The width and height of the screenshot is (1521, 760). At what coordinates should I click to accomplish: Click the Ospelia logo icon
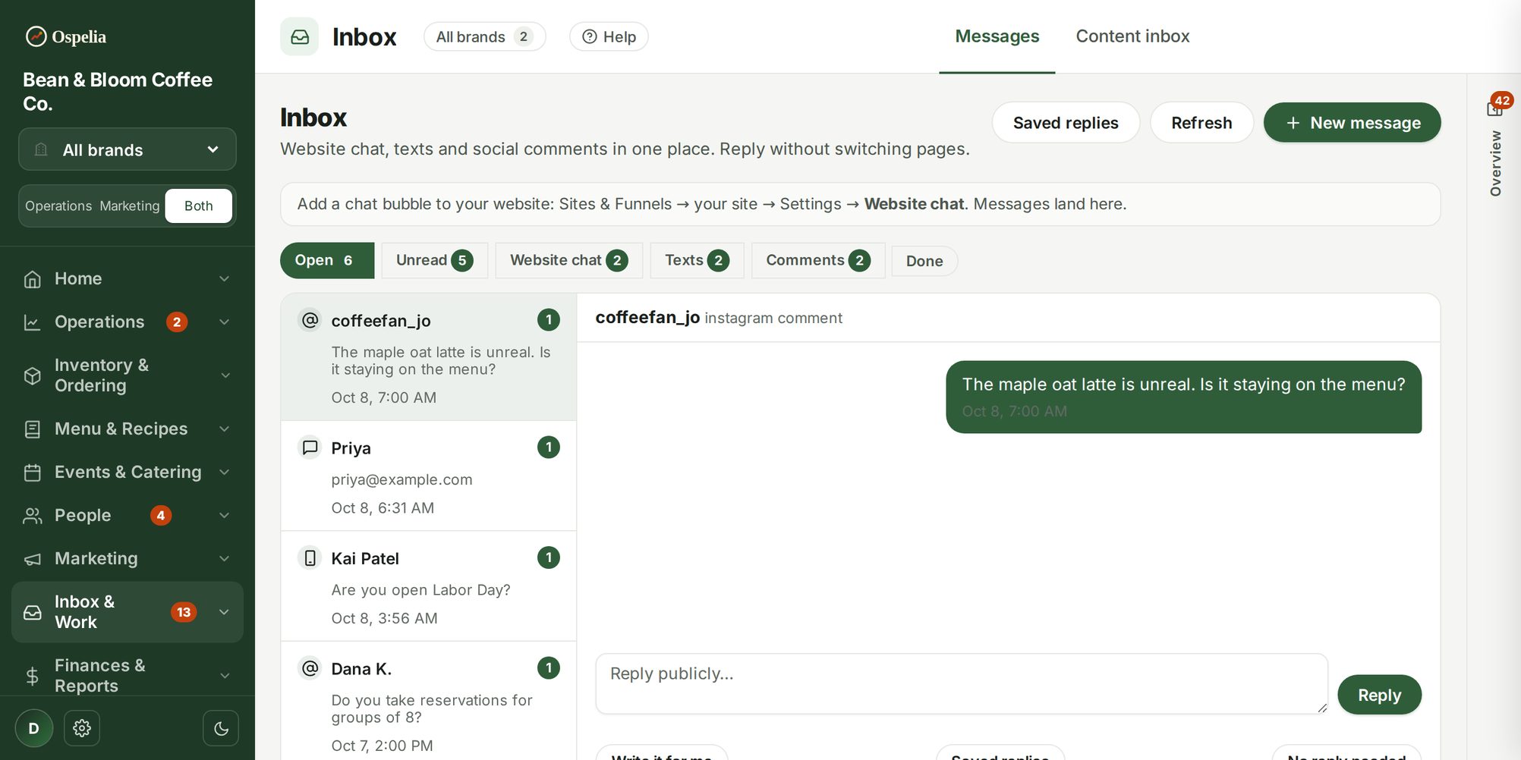coord(36,36)
